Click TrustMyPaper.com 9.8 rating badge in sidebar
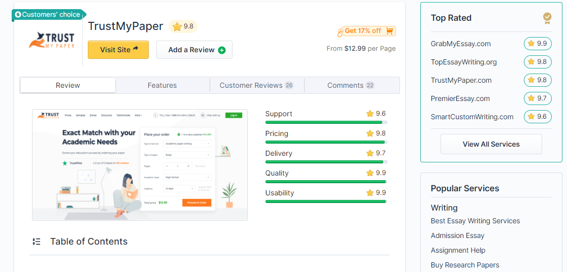This screenshot has height=272, width=567. pyautogui.click(x=538, y=80)
